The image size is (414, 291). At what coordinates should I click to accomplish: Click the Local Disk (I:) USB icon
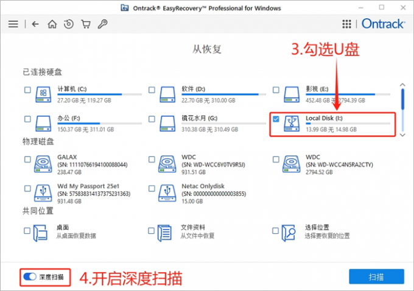(x=292, y=124)
